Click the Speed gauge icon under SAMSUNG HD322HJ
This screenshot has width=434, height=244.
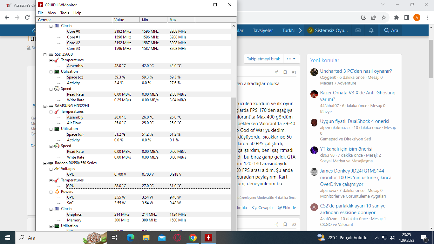[x=57, y=146]
